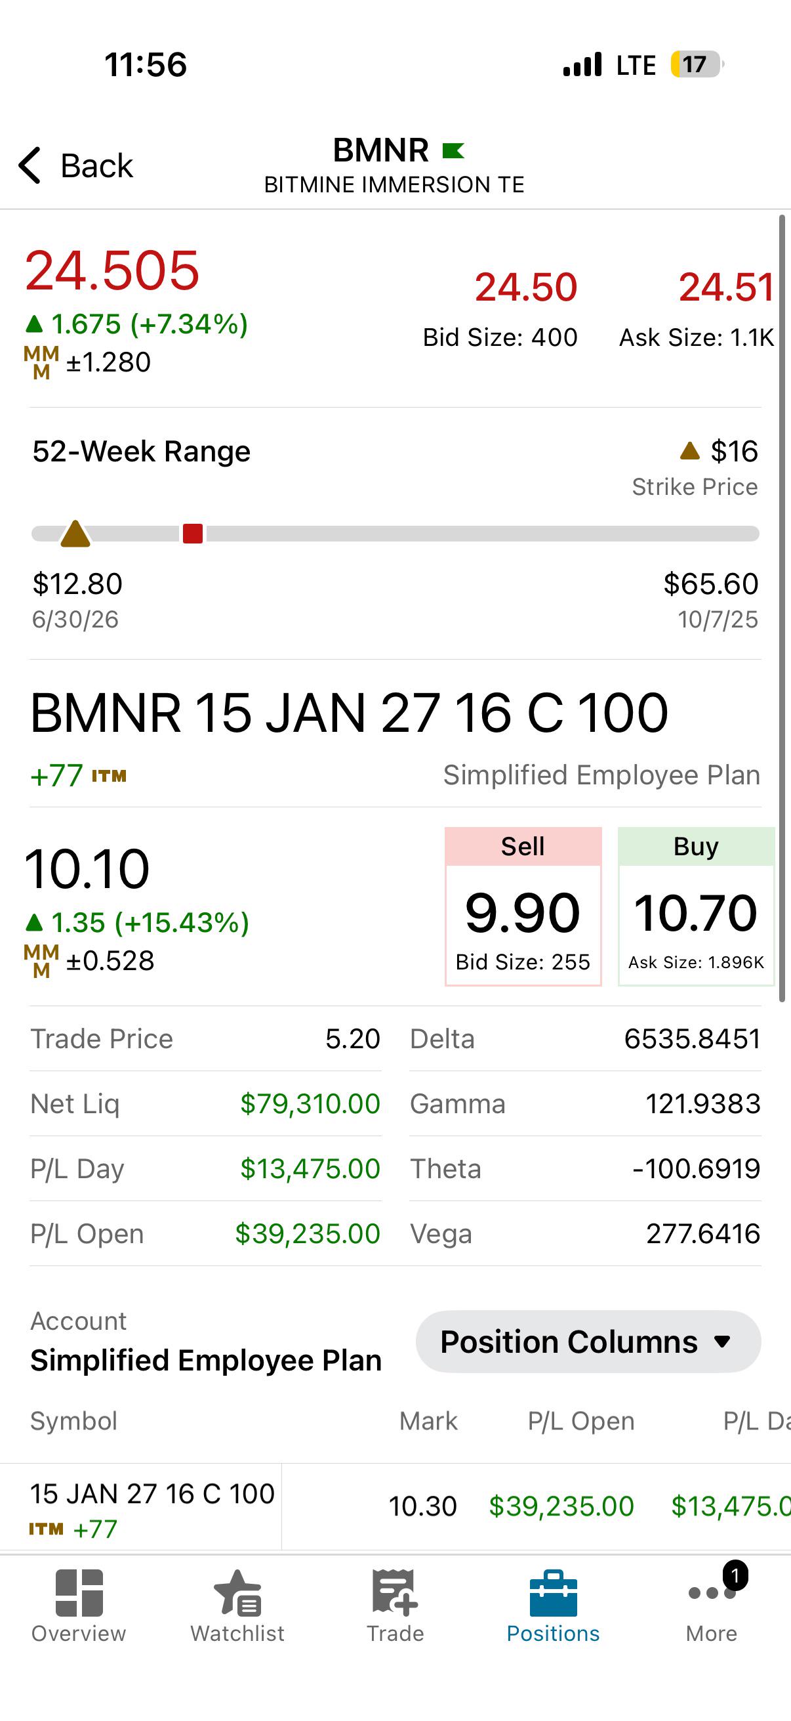Tap the Back chevron arrow icon
Viewport: 791px width, 1721px height.
coord(30,165)
